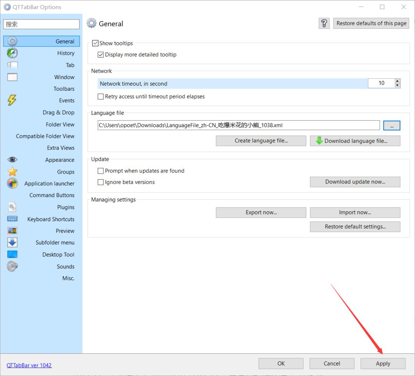Switch to the Drag & Drop page
This screenshot has width=415, height=376.
(58, 113)
